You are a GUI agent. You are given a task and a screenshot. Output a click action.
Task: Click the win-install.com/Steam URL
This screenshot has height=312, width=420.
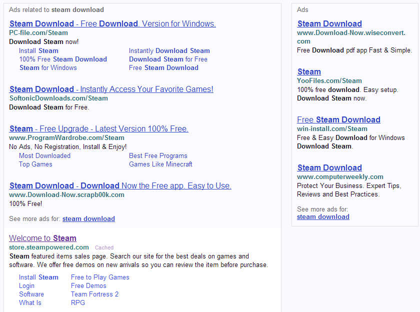[x=332, y=128]
